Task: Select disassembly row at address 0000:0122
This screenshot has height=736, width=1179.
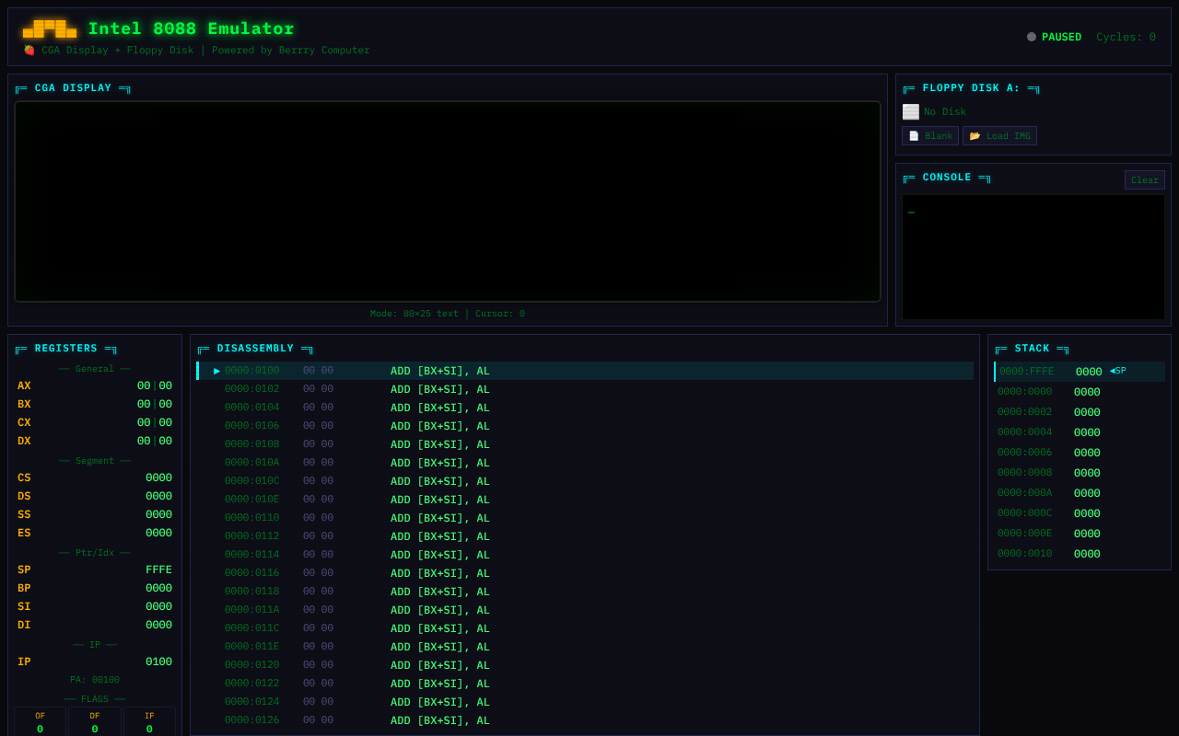Action: [x=585, y=684]
